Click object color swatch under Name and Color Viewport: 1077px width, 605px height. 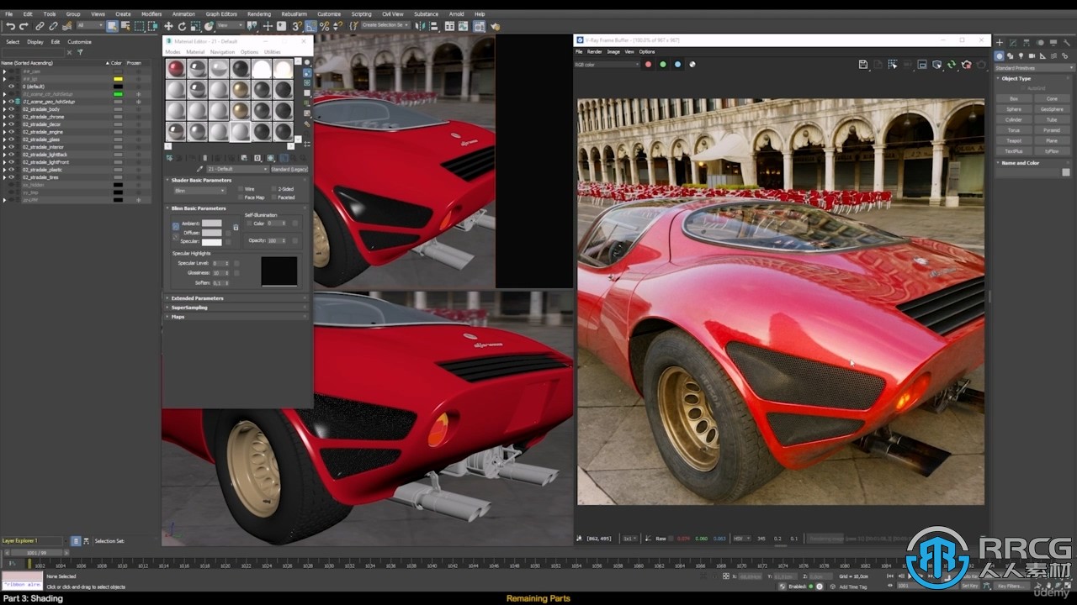tap(1066, 172)
